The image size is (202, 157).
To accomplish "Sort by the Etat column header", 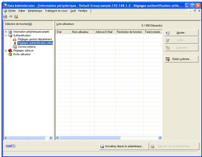I will tap(63, 32).
